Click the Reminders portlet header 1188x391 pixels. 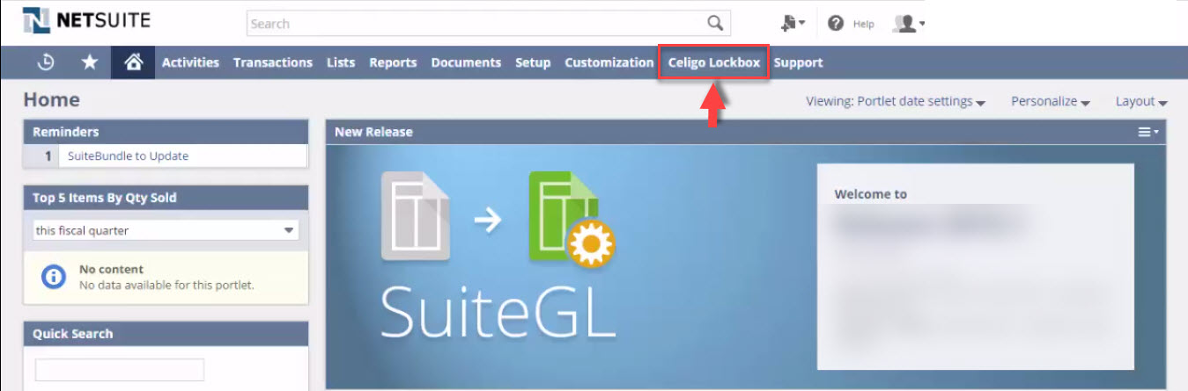pyautogui.click(x=166, y=132)
